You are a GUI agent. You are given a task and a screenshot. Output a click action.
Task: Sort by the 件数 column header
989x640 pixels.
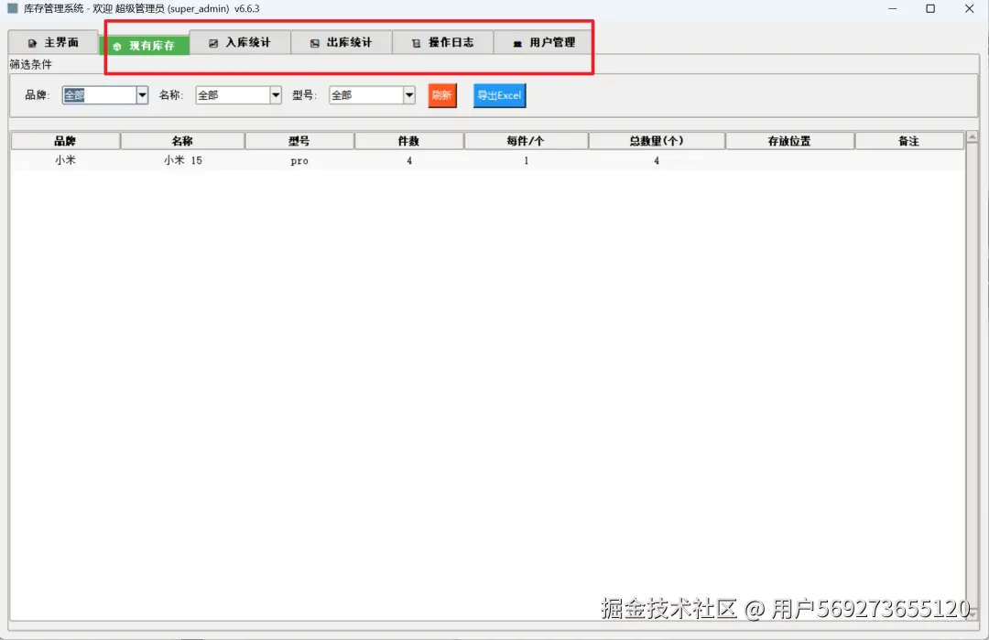[x=408, y=141]
